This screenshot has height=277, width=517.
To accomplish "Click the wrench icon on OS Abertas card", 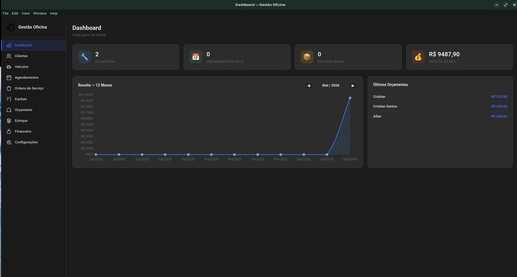I will (x=85, y=57).
